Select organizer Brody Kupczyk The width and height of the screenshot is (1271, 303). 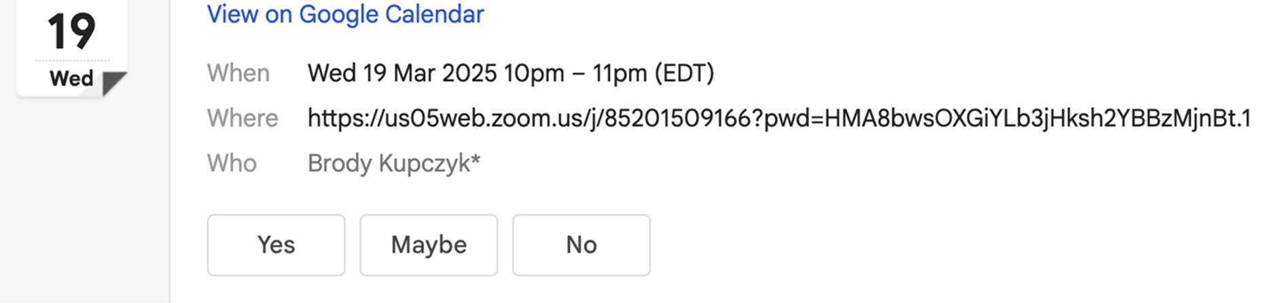click(x=389, y=163)
